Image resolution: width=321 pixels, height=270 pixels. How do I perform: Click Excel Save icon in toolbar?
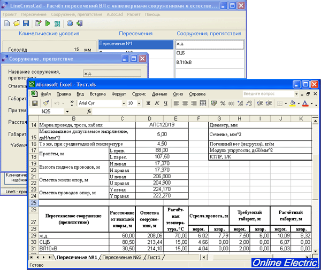(x=35, y=104)
